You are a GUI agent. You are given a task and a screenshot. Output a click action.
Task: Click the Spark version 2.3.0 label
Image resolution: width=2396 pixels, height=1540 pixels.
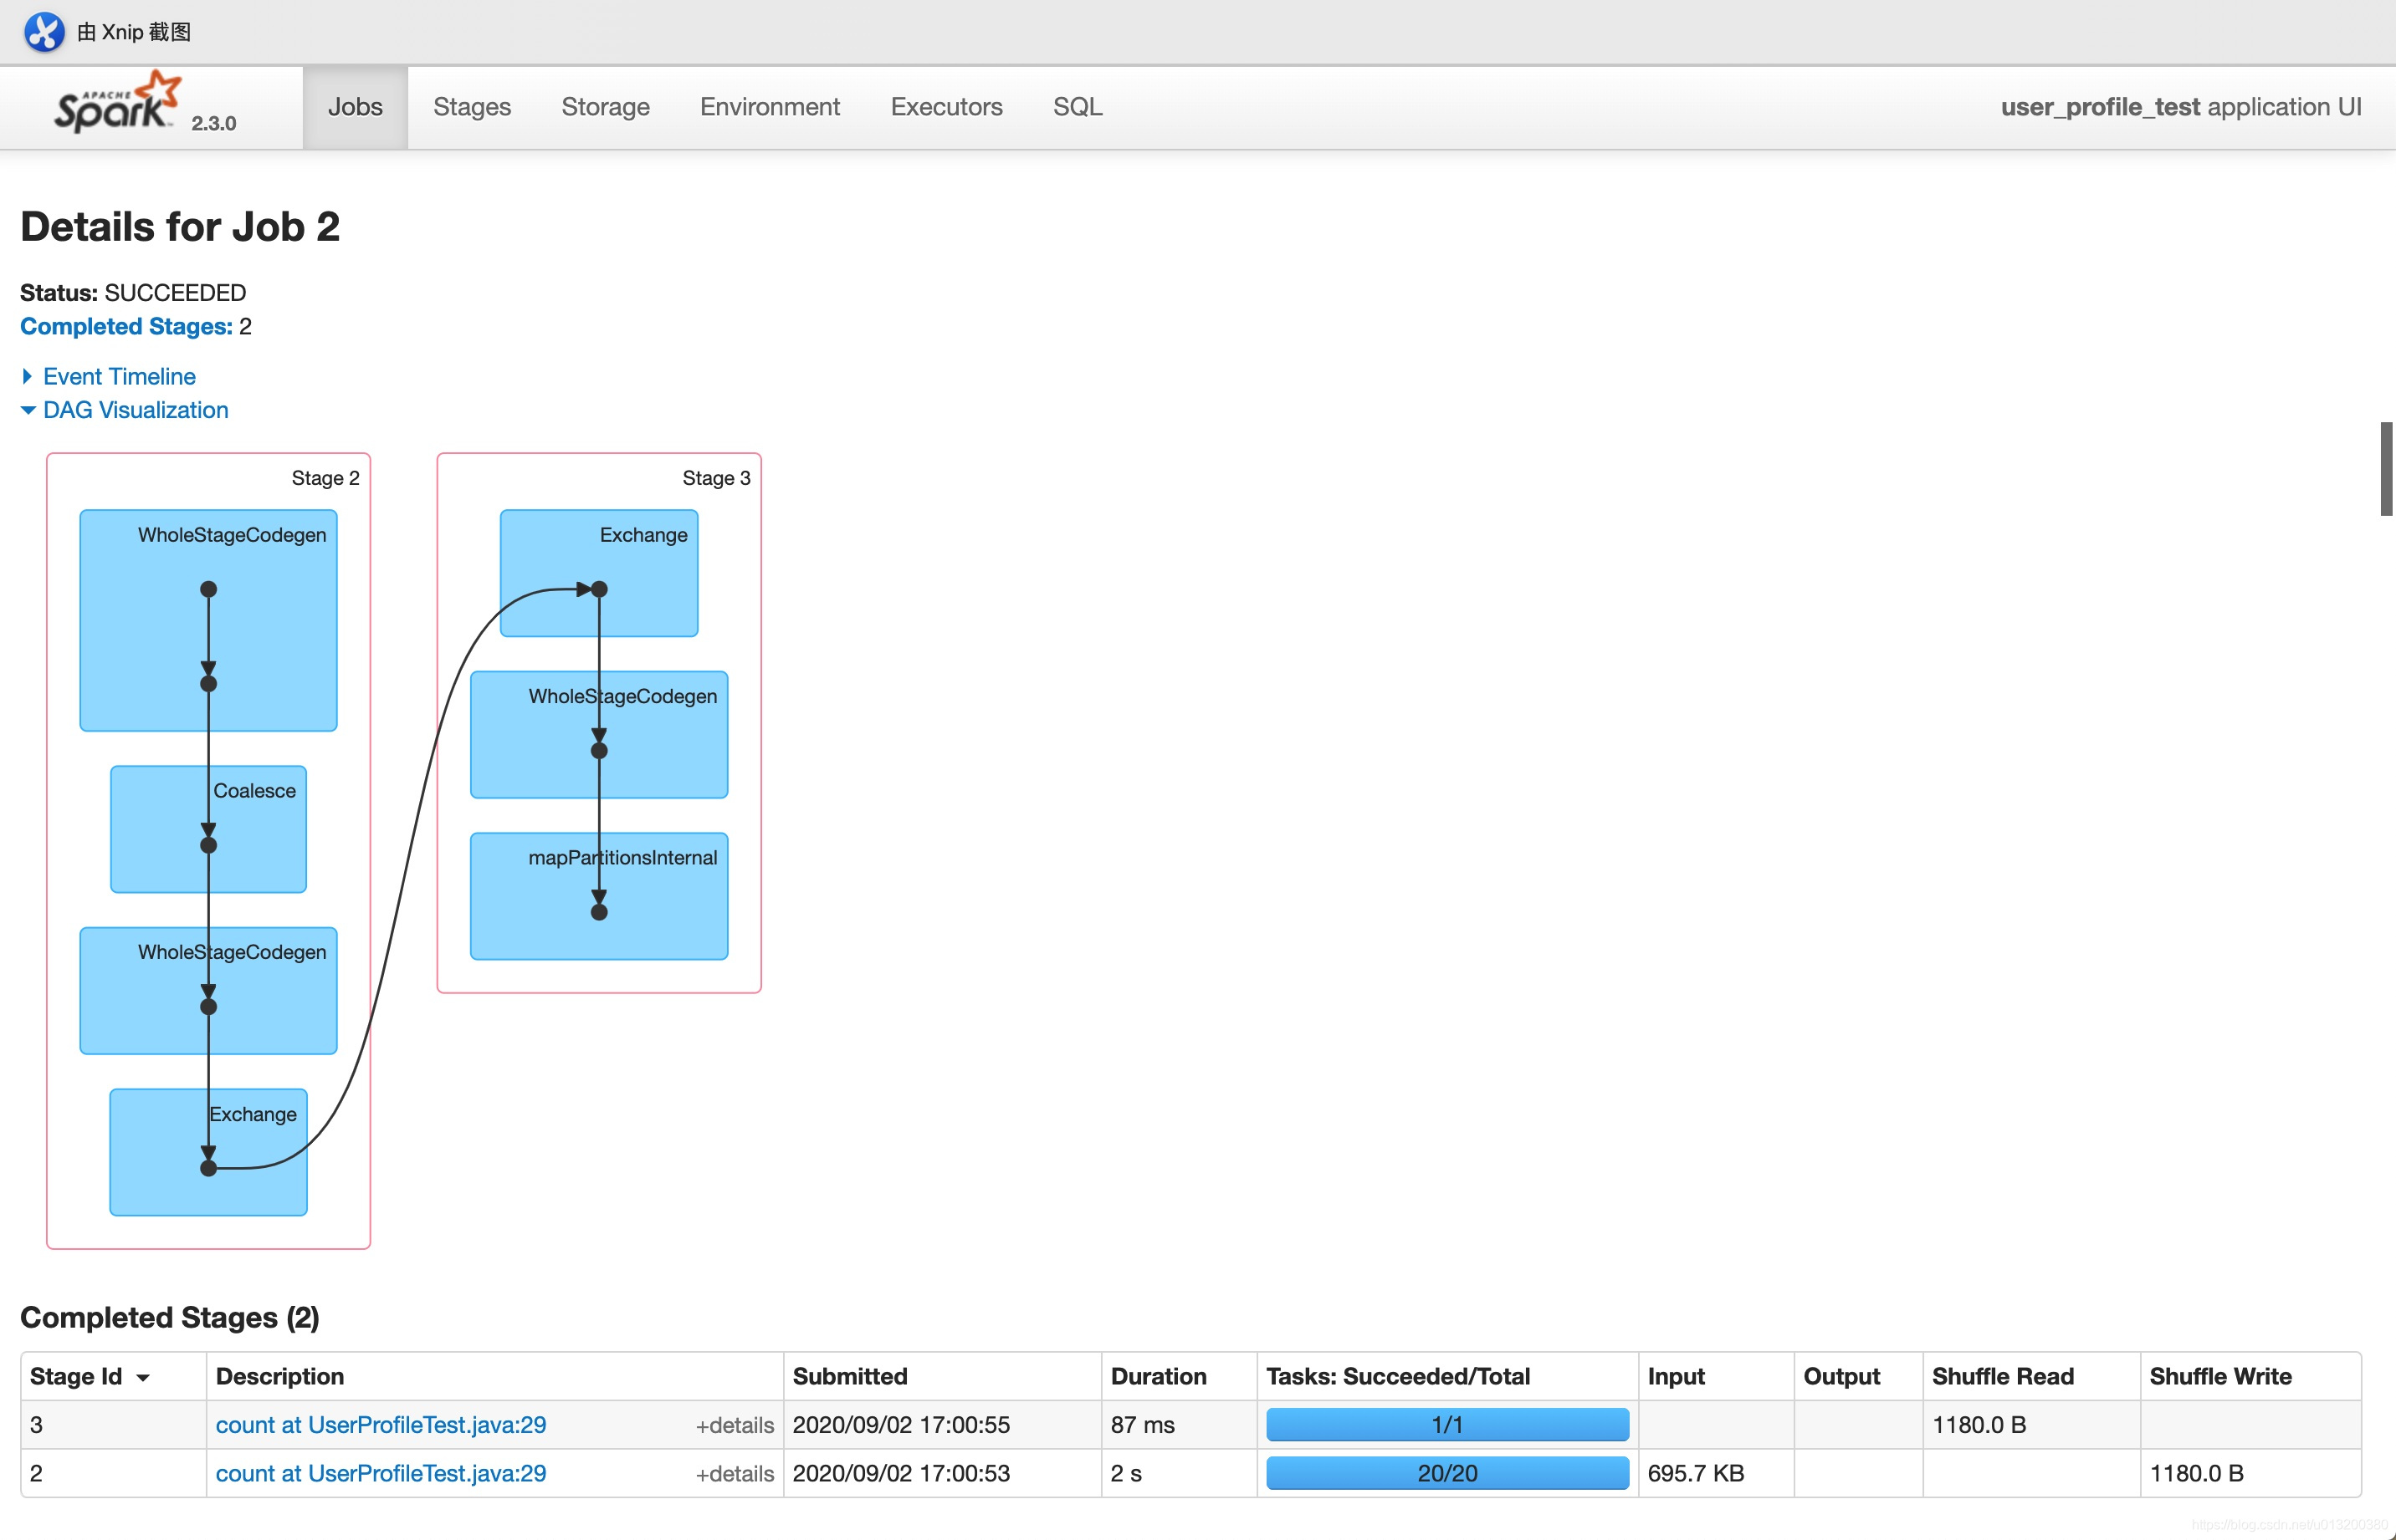214,123
